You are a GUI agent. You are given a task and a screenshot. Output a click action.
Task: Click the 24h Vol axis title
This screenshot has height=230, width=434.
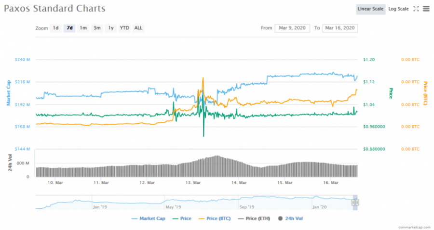pyautogui.click(x=10, y=163)
